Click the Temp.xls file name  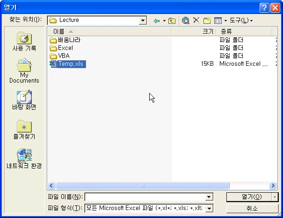(71, 64)
